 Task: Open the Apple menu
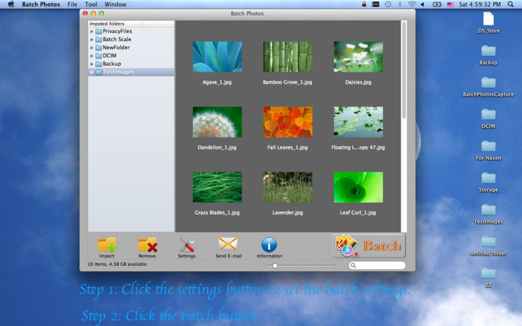(11, 5)
